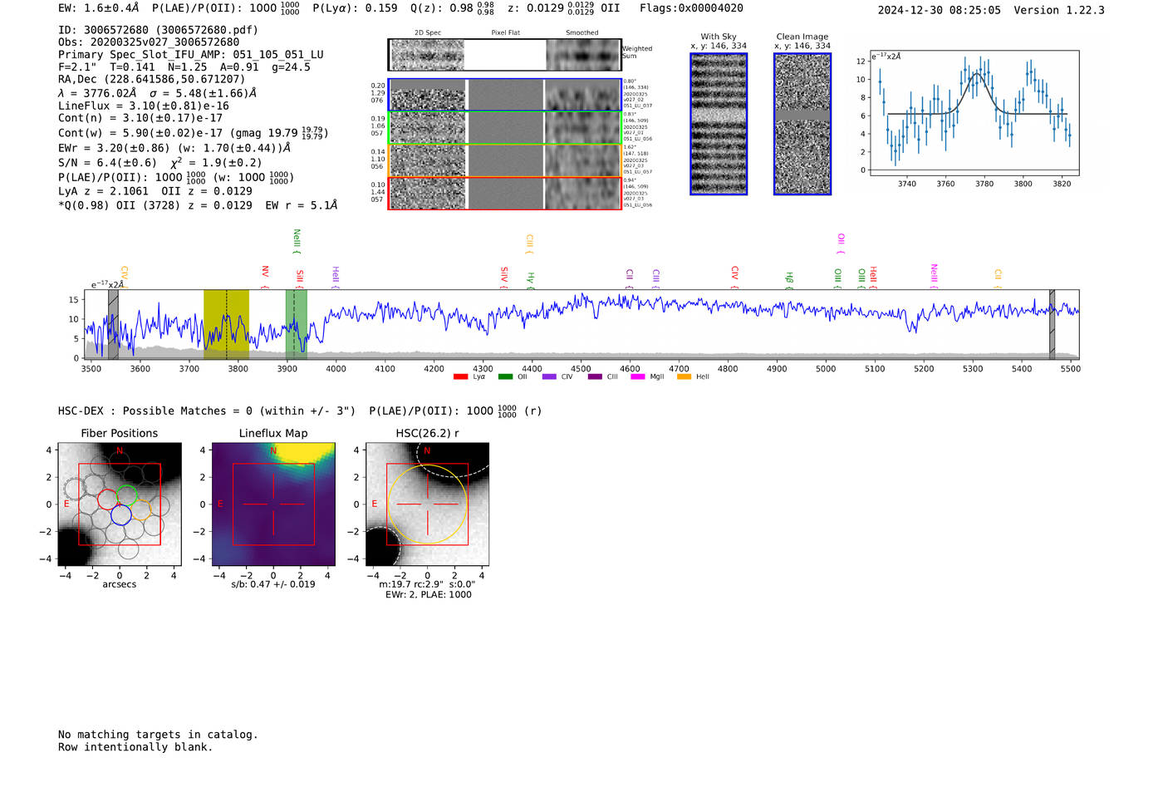Click 'No matching targets in catalog.' text

pyautogui.click(x=158, y=735)
